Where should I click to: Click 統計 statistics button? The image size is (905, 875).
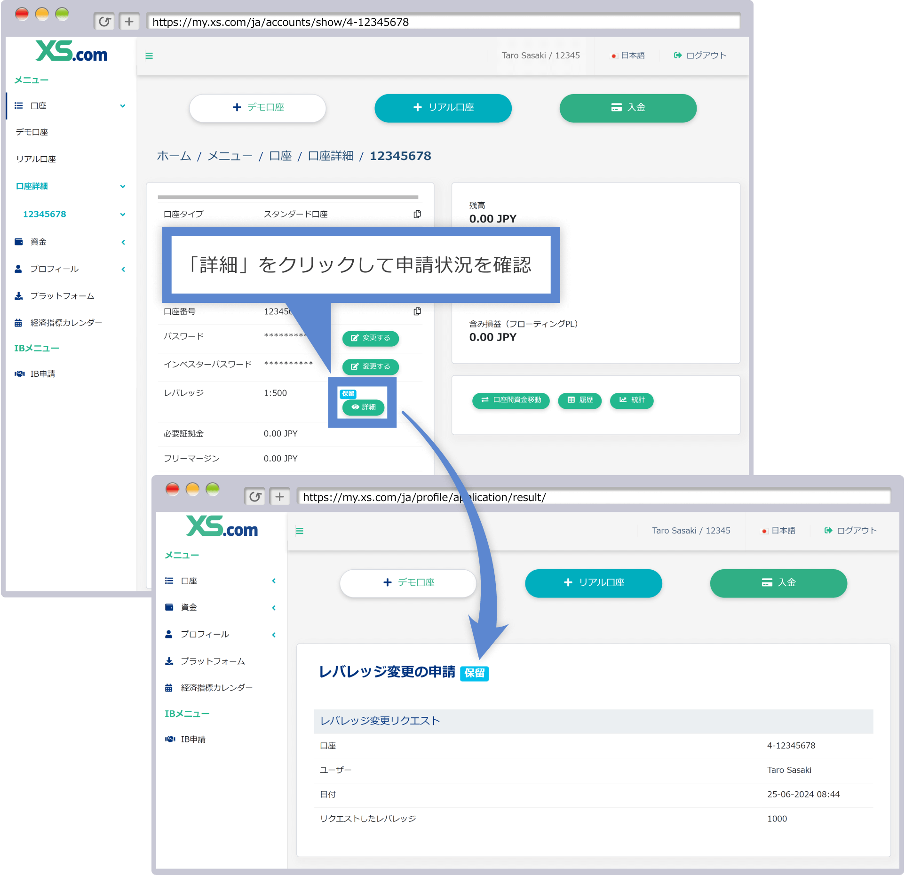pos(632,400)
